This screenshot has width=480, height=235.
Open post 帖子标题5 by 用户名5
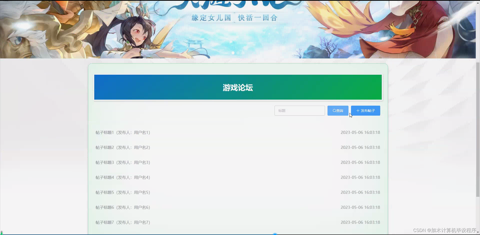point(122,192)
